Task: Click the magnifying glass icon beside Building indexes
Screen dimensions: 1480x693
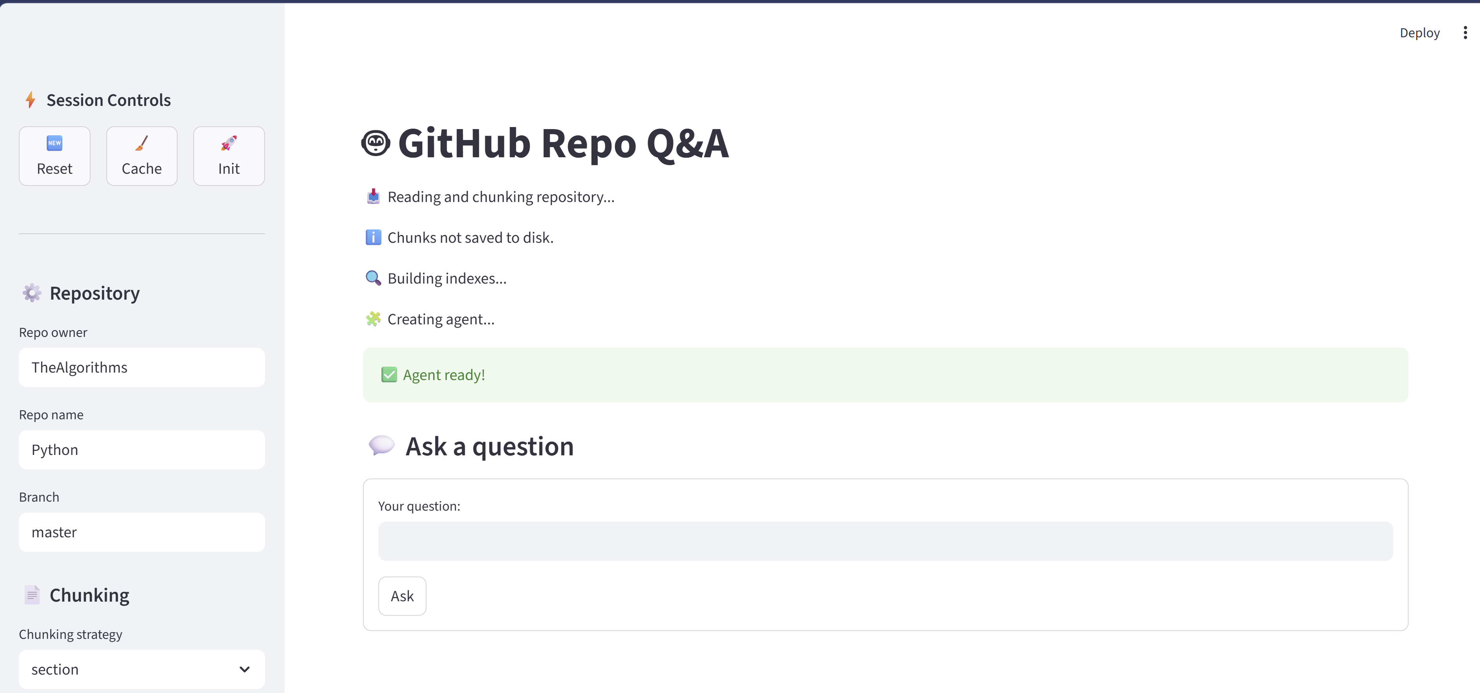Action: pyautogui.click(x=374, y=278)
